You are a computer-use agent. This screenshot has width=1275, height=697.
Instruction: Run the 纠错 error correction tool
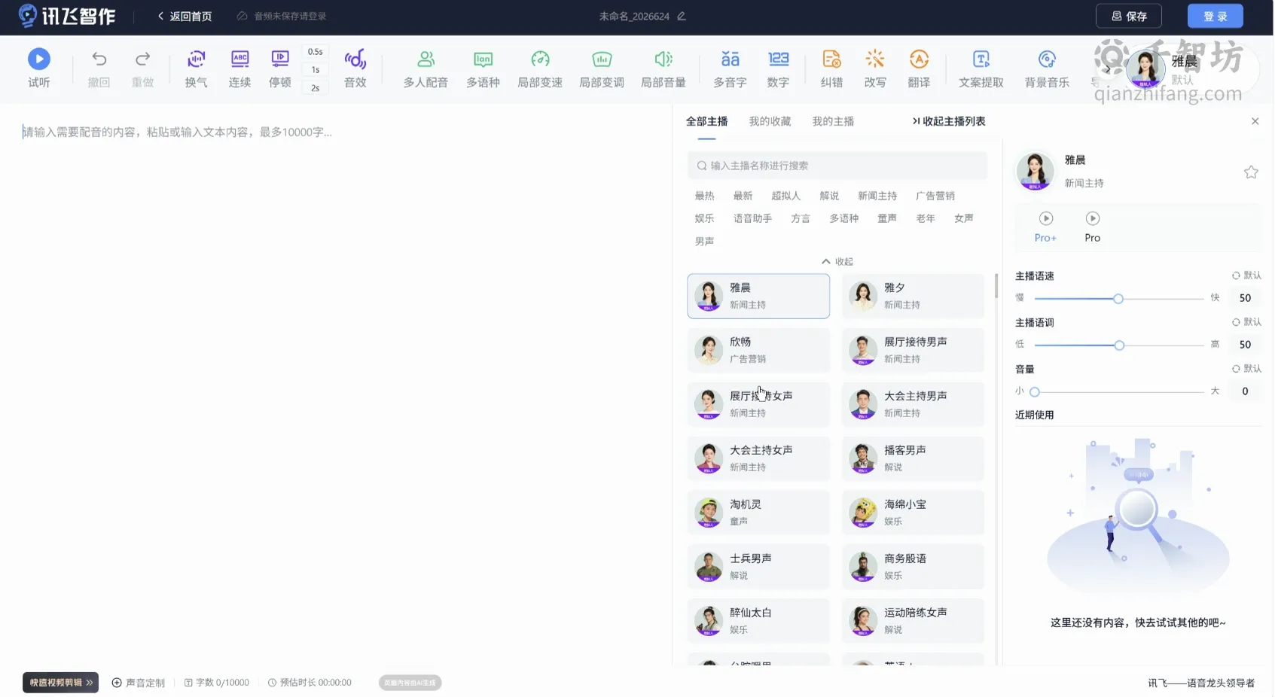click(x=831, y=68)
